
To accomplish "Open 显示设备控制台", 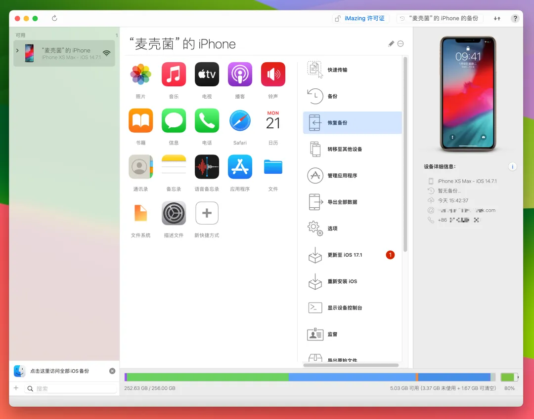I will (352, 308).
